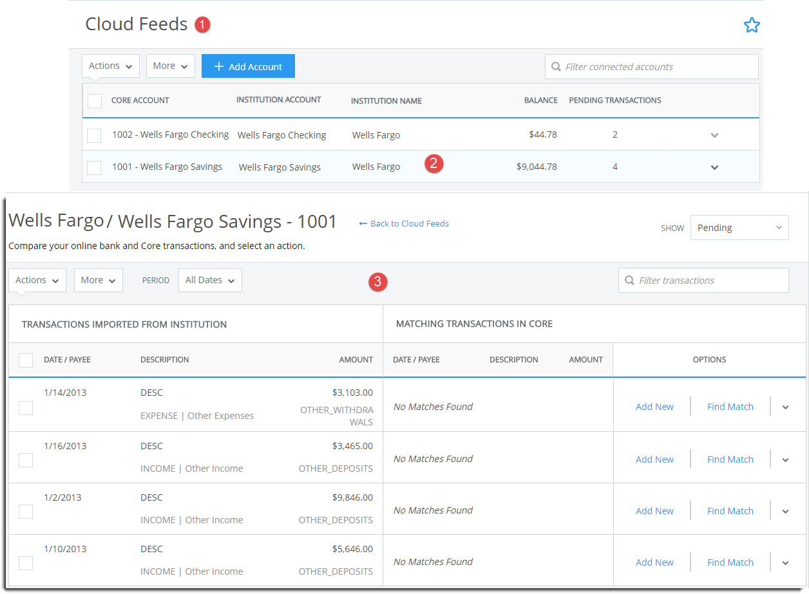Expand options chevron for the $9,846.00 transaction
This screenshot has height=594, width=809.
[x=785, y=511]
